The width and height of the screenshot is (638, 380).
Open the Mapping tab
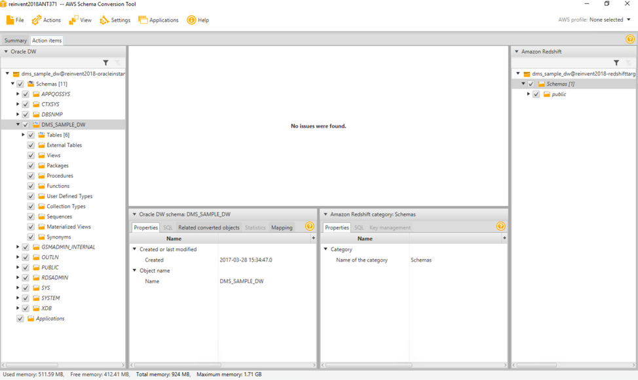(x=282, y=228)
